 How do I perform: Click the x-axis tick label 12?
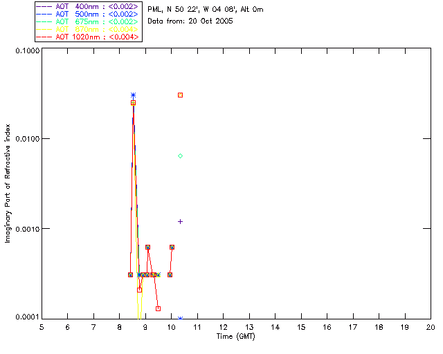223,327
